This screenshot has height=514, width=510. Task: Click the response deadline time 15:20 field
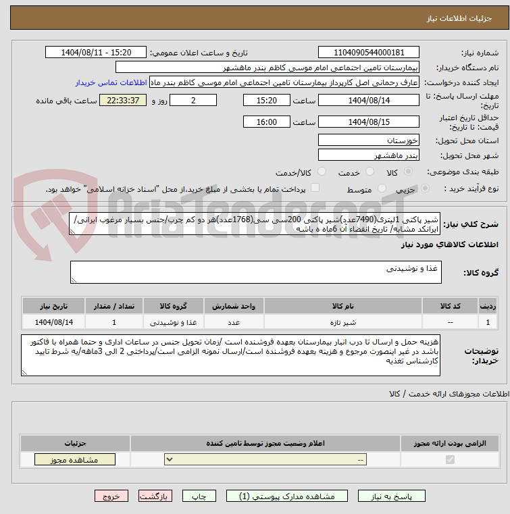point(266,101)
